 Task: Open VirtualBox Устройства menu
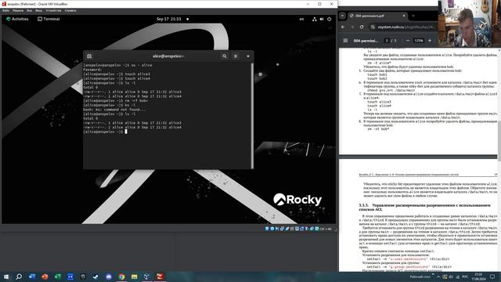53,10
